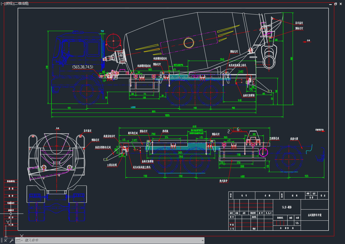The height and width of the screenshot is (244, 345).
Task: Select the cyan 150 dimension above cab
Action: (x=102, y=31)
